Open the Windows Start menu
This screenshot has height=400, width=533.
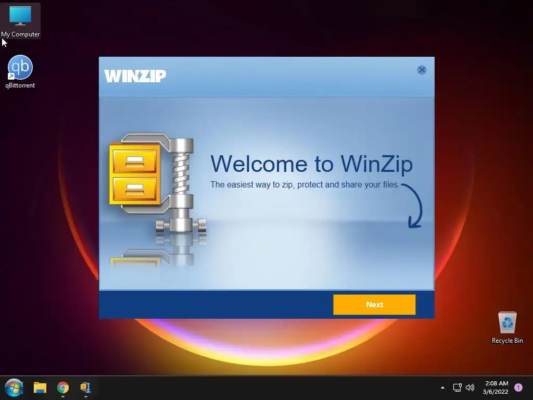click(x=14, y=387)
